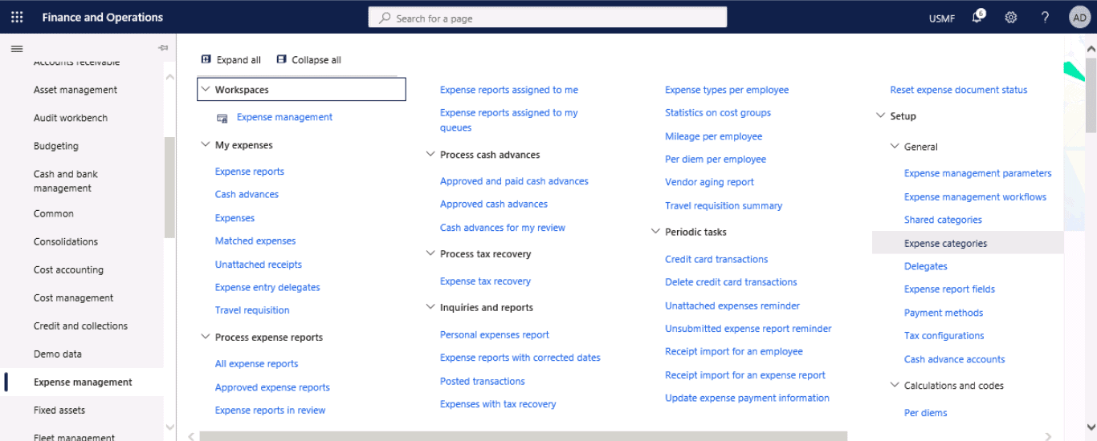This screenshot has width=1097, height=441.
Task: Open Expense tax recovery link
Action: (x=485, y=281)
